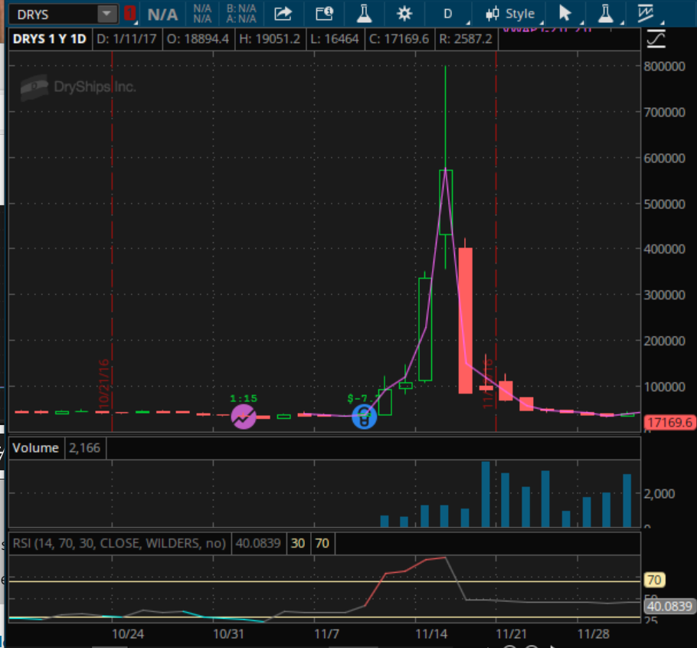Click the purple chart event marker icon

point(243,417)
